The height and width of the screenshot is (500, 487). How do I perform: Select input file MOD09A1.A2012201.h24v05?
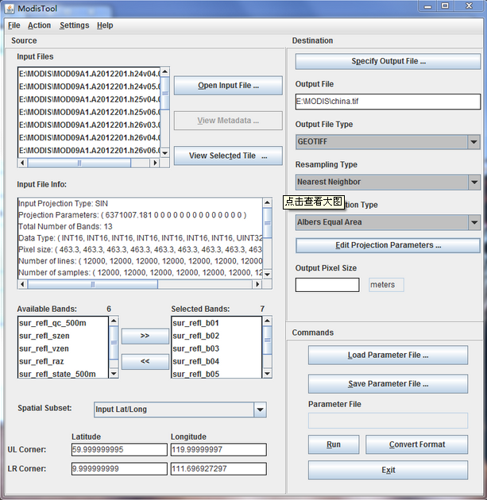coord(89,87)
